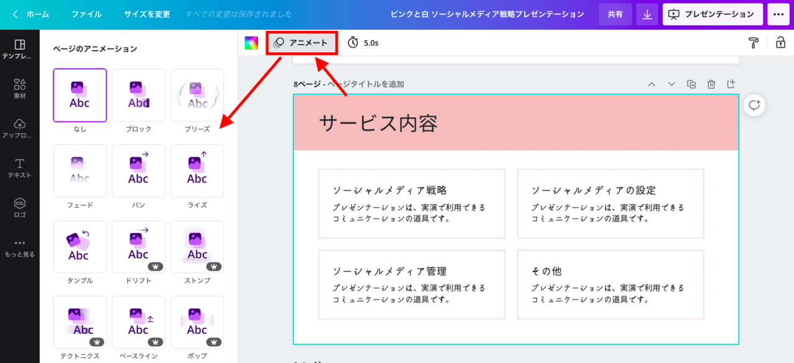Click the rainbow background color tile

click(x=251, y=43)
